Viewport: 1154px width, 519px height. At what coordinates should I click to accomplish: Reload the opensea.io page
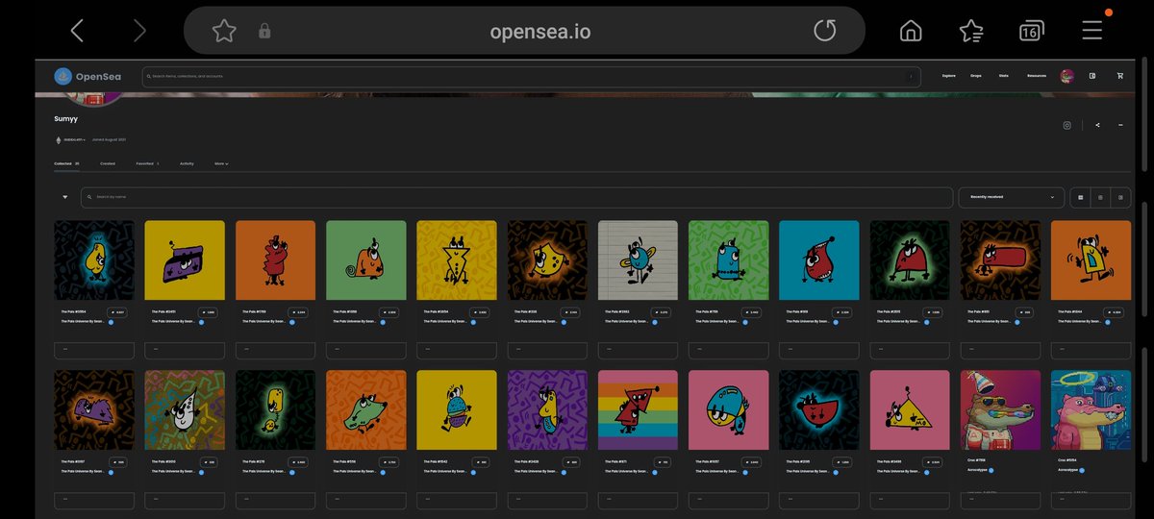(x=825, y=31)
